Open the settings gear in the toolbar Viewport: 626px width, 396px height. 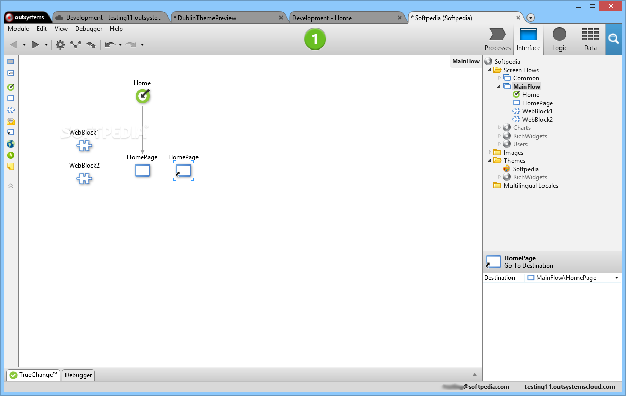(60, 45)
